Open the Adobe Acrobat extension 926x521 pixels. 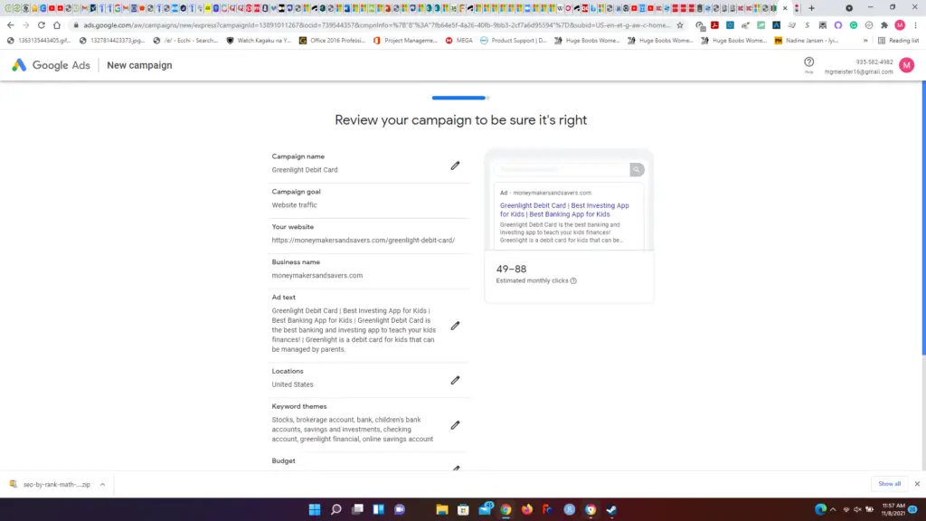point(714,25)
